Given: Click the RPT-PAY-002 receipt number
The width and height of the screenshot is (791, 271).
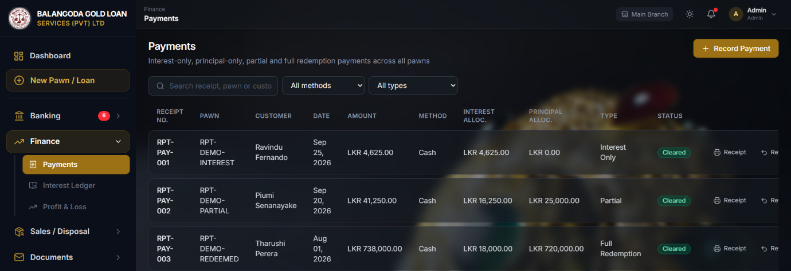Looking at the screenshot, I should coord(165,201).
